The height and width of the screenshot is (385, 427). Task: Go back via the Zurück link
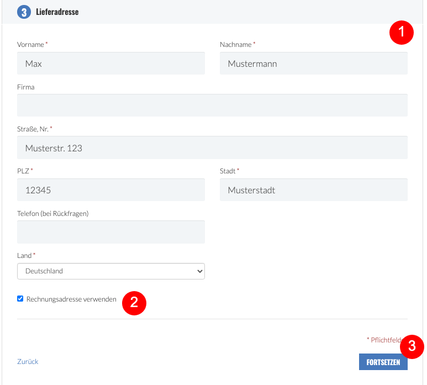(x=28, y=362)
